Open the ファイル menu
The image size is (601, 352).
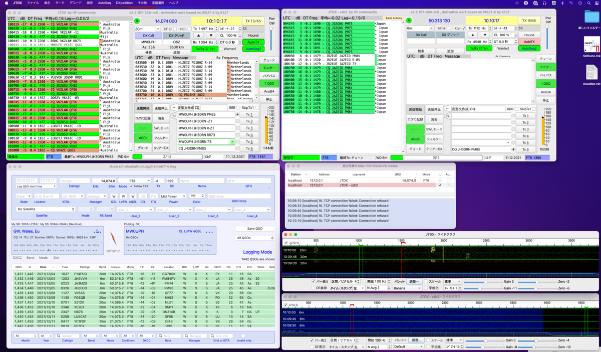pyautogui.click(x=33, y=3)
